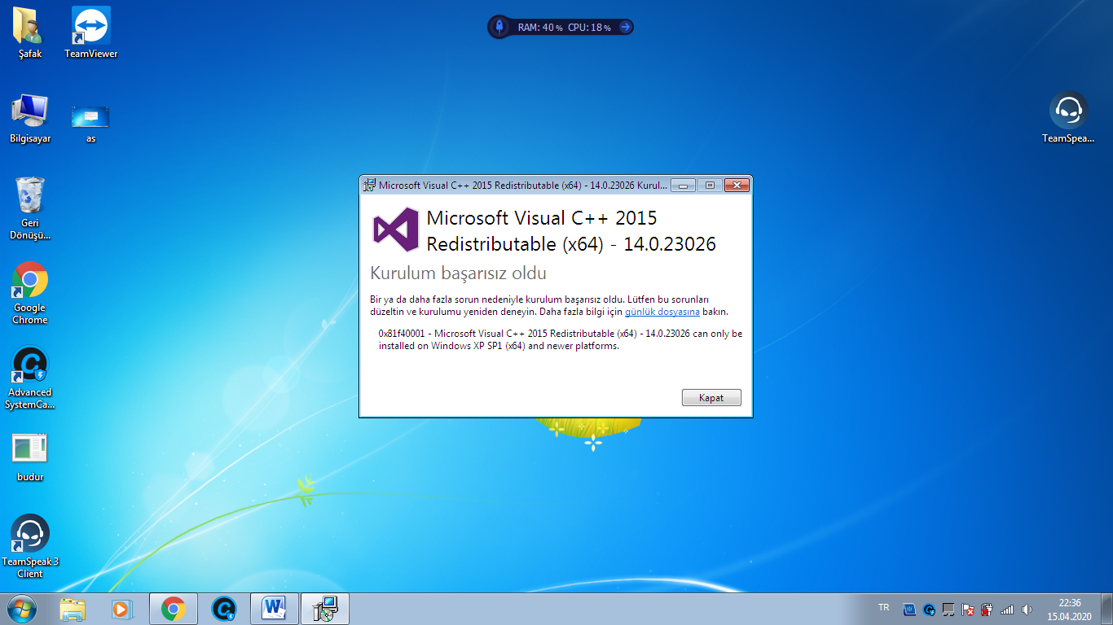This screenshot has height=625, width=1113.
Task: Click the Kapat button in the installer
Action: 711,398
